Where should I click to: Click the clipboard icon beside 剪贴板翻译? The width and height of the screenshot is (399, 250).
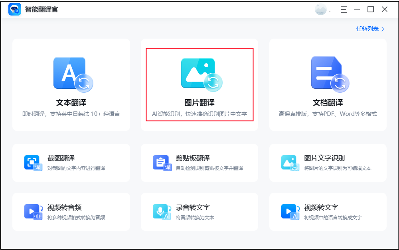(x=161, y=163)
